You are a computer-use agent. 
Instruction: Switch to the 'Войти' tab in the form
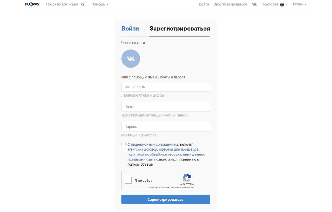(130, 29)
